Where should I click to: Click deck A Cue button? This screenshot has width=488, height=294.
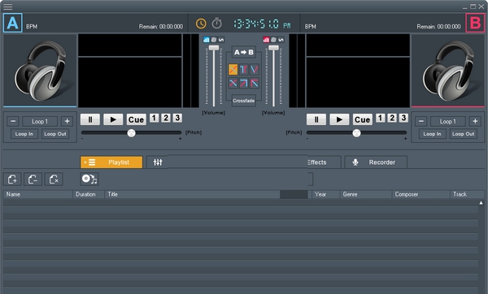pyautogui.click(x=137, y=119)
